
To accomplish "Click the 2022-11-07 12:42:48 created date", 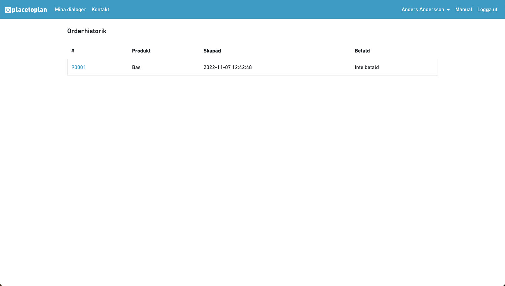I will point(228,67).
